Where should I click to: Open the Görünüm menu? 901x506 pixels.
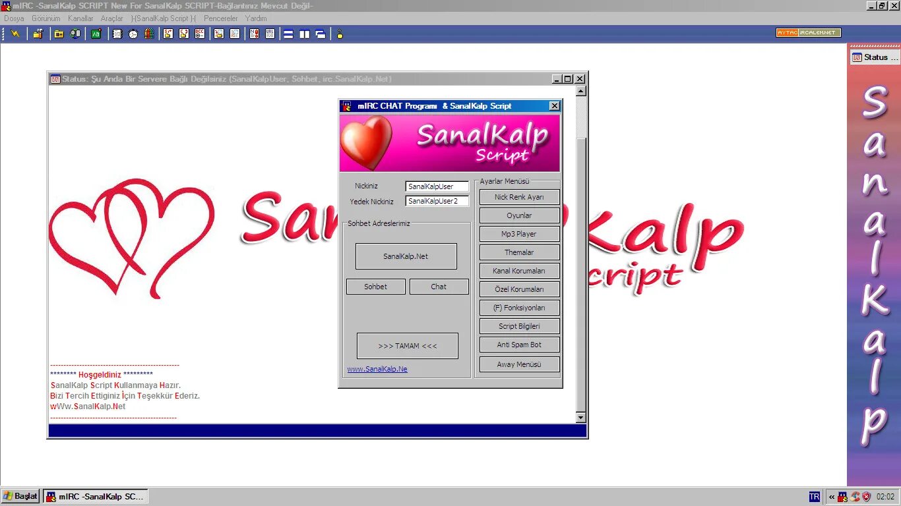(x=46, y=18)
